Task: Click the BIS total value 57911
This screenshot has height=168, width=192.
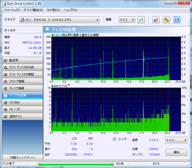Action: click(88, 154)
